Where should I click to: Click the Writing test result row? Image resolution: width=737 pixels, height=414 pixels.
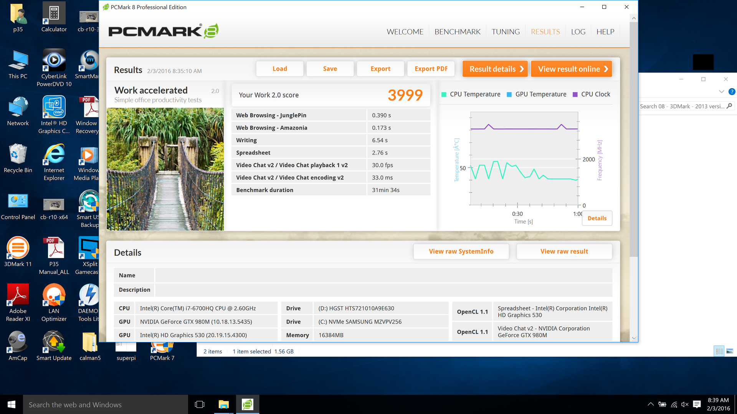pyautogui.click(x=331, y=140)
